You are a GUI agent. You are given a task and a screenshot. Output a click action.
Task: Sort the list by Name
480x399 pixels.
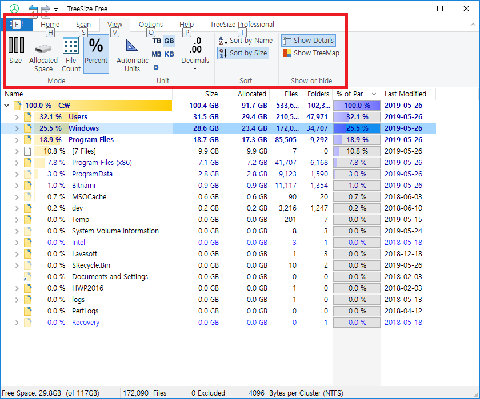(246, 41)
